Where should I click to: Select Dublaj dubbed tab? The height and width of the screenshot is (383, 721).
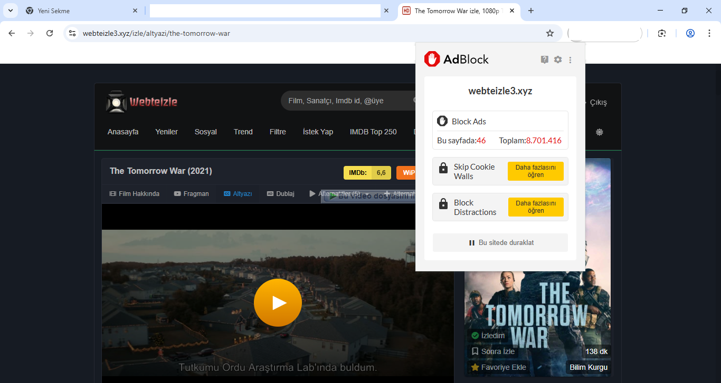280,194
